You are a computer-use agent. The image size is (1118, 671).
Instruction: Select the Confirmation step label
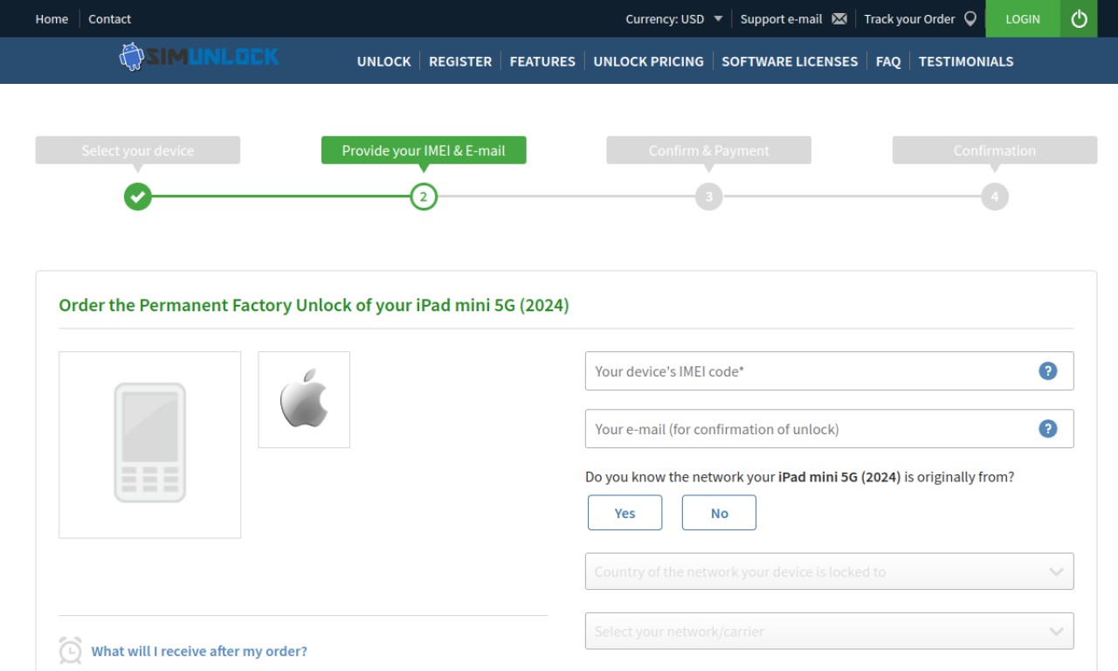pos(994,150)
